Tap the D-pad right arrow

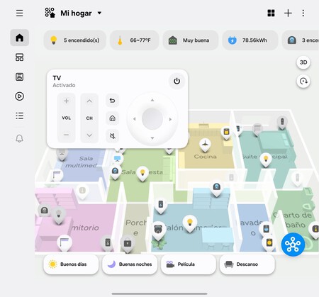coord(170,119)
